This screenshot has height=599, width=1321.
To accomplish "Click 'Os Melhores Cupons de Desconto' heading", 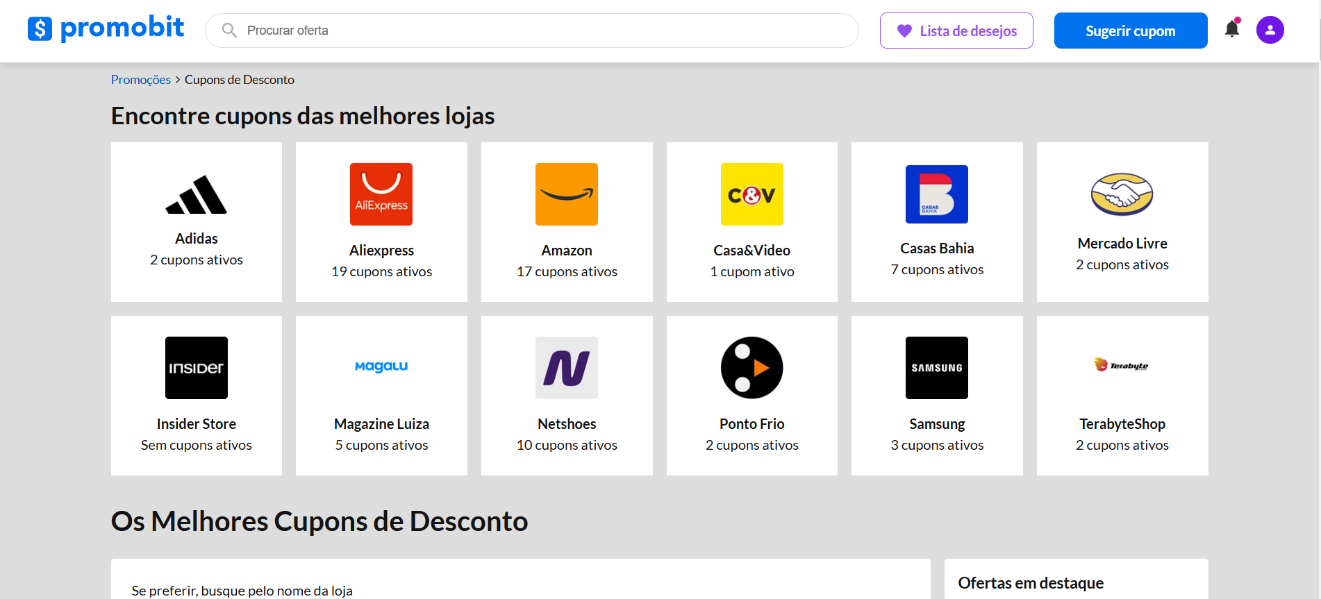I will pos(319,521).
